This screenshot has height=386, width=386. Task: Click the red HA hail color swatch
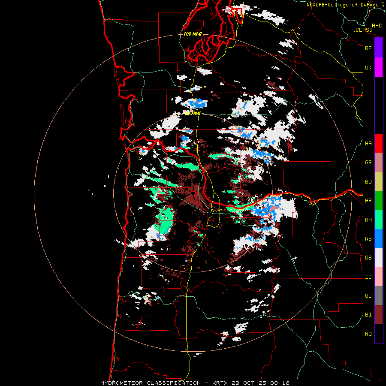coord(379,143)
